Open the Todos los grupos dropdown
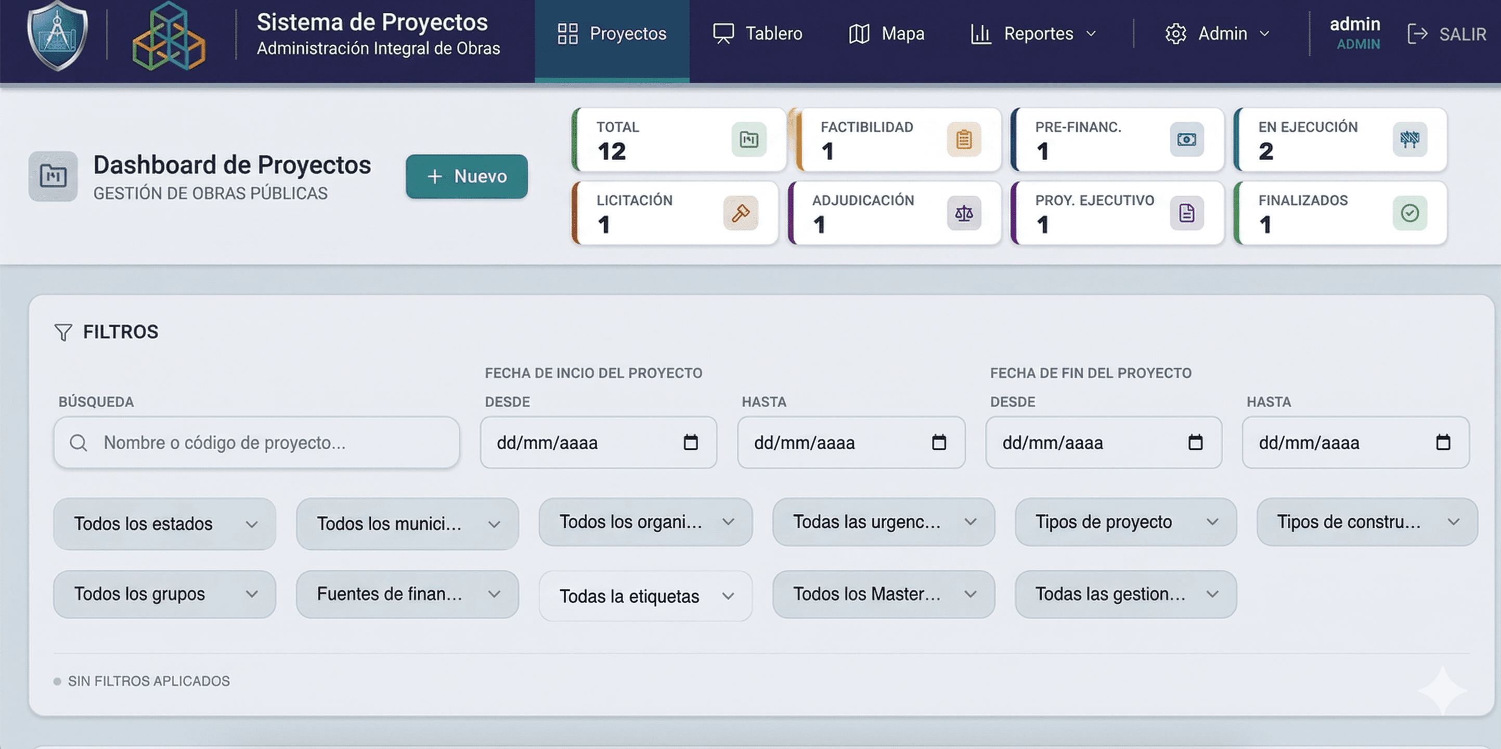Screen dimensions: 1501x749 pyautogui.click(x=164, y=594)
